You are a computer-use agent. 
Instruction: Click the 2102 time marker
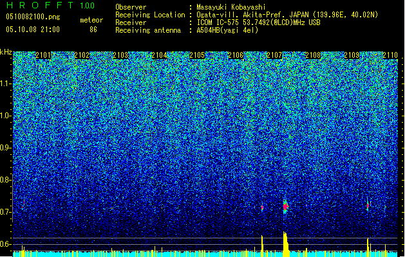pyautogui.click(x=82, y=55)
